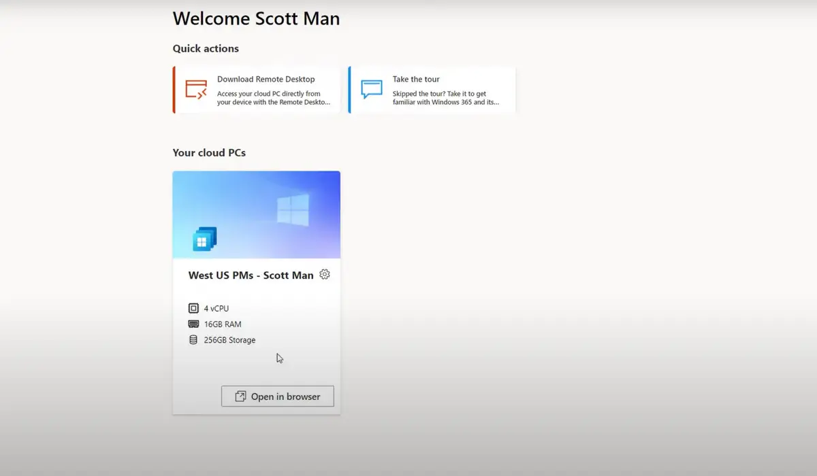This screenshot has height=476, width=817.
Task: Click the Windows 365 cloud PC icon
Action: 204,239
